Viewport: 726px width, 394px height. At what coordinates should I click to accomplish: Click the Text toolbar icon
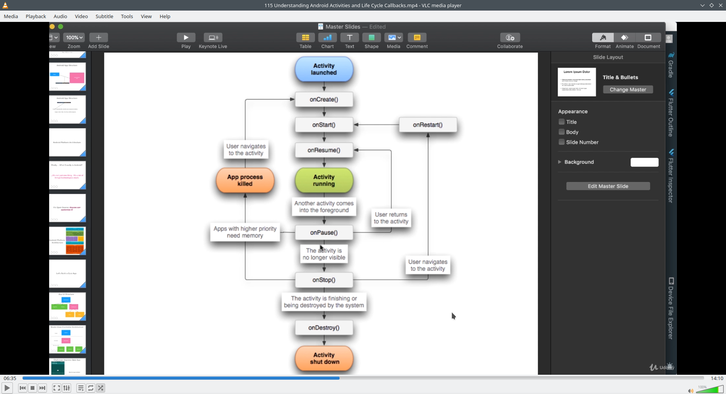pyautogui.click(x=349, y=37)
